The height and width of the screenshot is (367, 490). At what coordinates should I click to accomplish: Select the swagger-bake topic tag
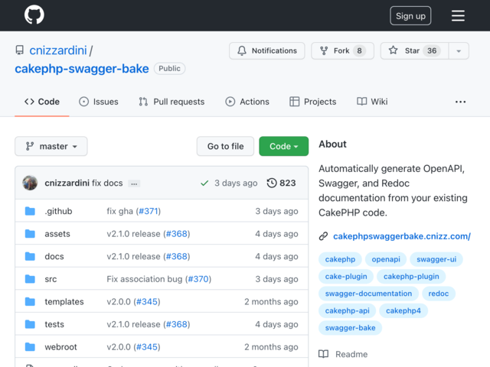(x=351, y=328)
